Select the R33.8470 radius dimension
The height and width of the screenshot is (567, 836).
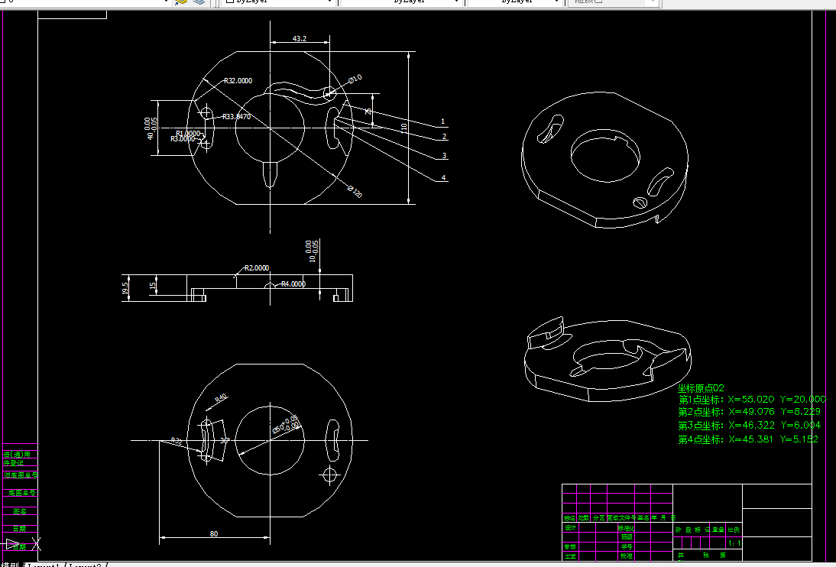pyautogui.click(x=236, y=116)
